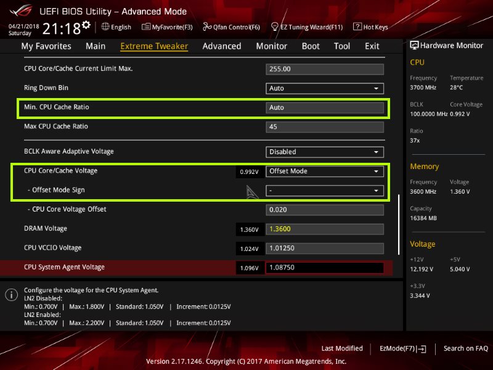Screen dimensions: 493x370
Task: Select the Exit tab
Action: (372, 46)
